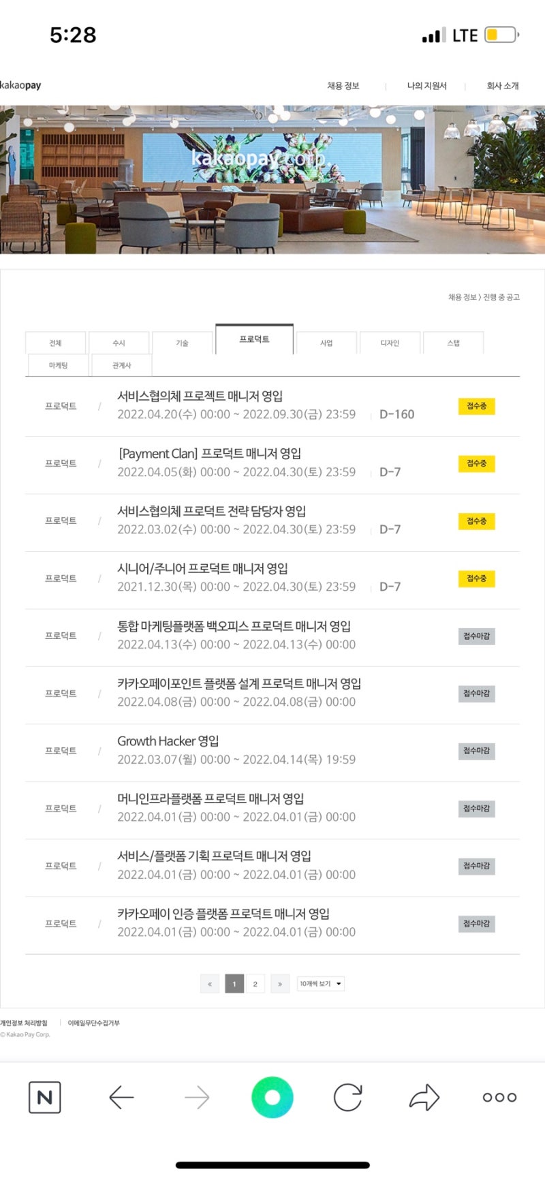Open the Growth Hacker 영입 posting
This screenshot has width=545, height=1180.
pos(168,741)
